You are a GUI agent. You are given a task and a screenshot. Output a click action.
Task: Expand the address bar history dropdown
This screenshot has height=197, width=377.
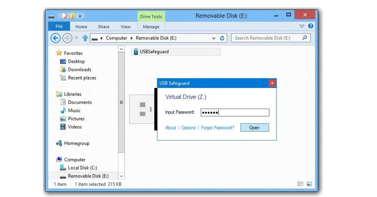point(214,38)
